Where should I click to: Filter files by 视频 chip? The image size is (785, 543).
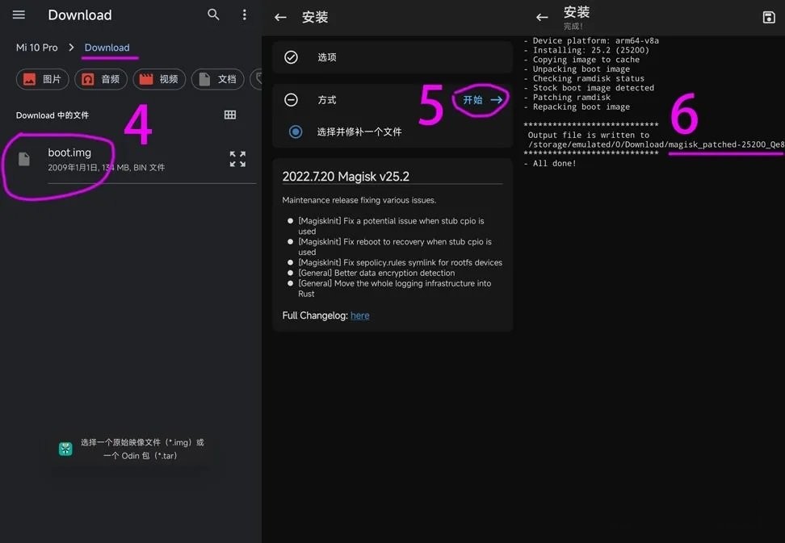159,79
